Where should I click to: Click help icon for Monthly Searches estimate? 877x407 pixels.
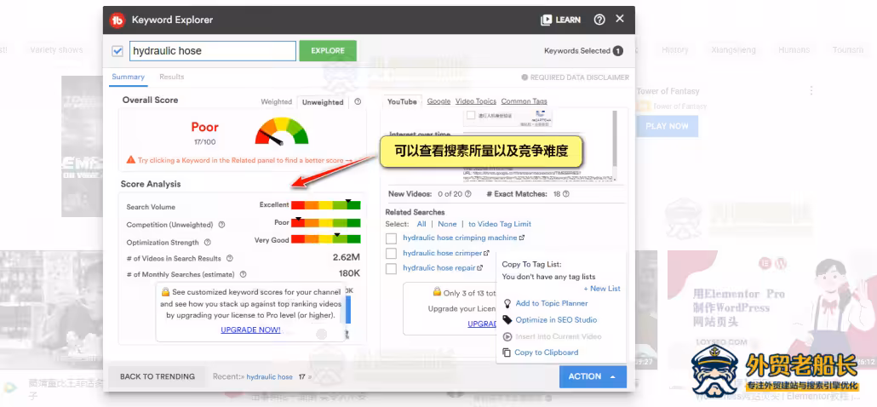(x=244, y=274)
